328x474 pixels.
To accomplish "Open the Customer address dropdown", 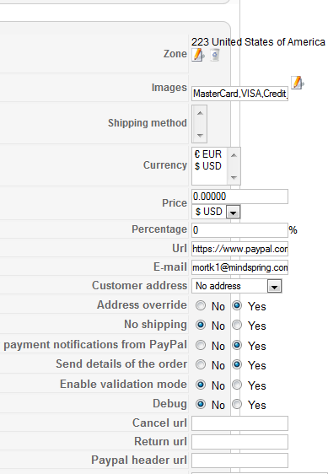I will click(237, 286).
